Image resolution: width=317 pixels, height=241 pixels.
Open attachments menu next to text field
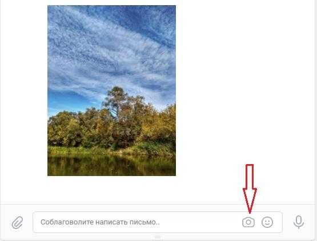point(17,222)
